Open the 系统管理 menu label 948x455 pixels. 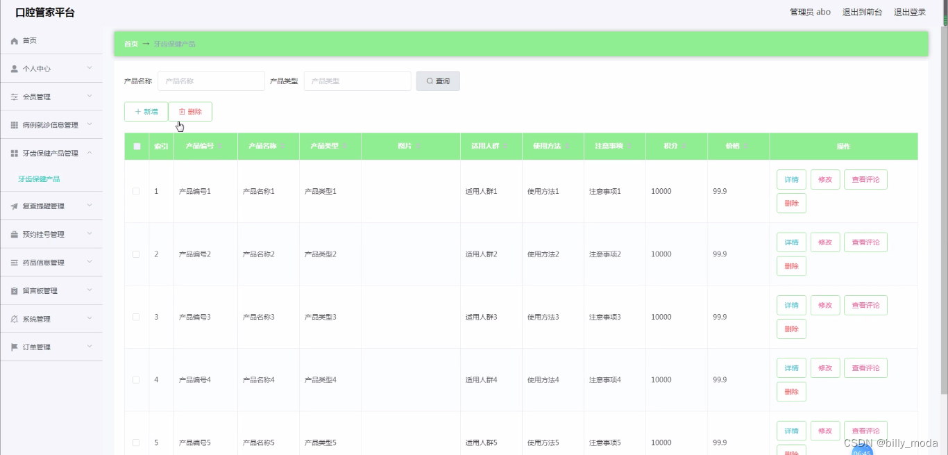[x=36, y=320]
